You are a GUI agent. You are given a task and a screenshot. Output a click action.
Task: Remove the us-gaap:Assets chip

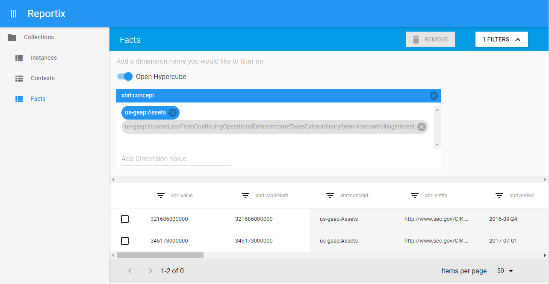172,113
